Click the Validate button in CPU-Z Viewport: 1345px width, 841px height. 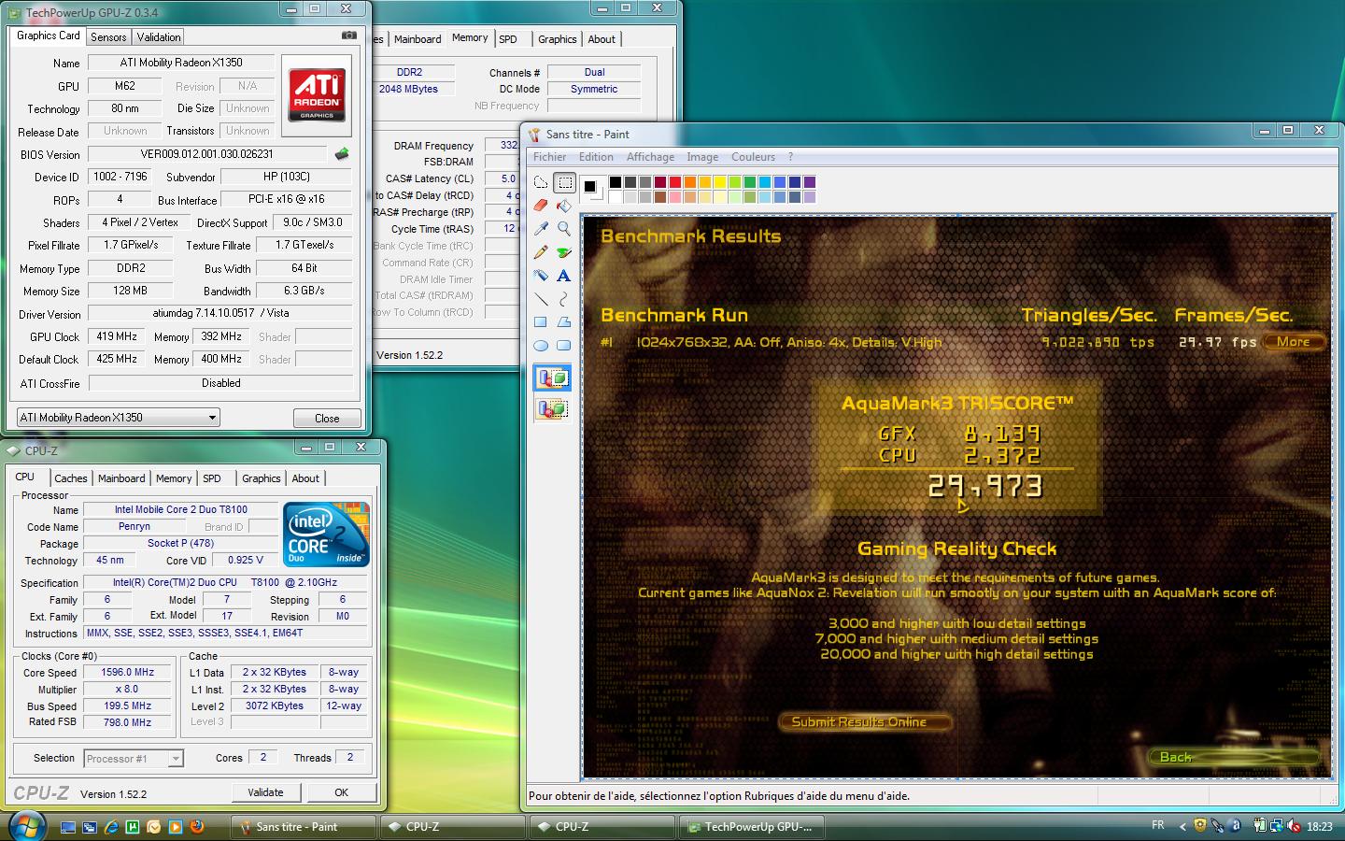pyautogui.click(x=265, y=792)
